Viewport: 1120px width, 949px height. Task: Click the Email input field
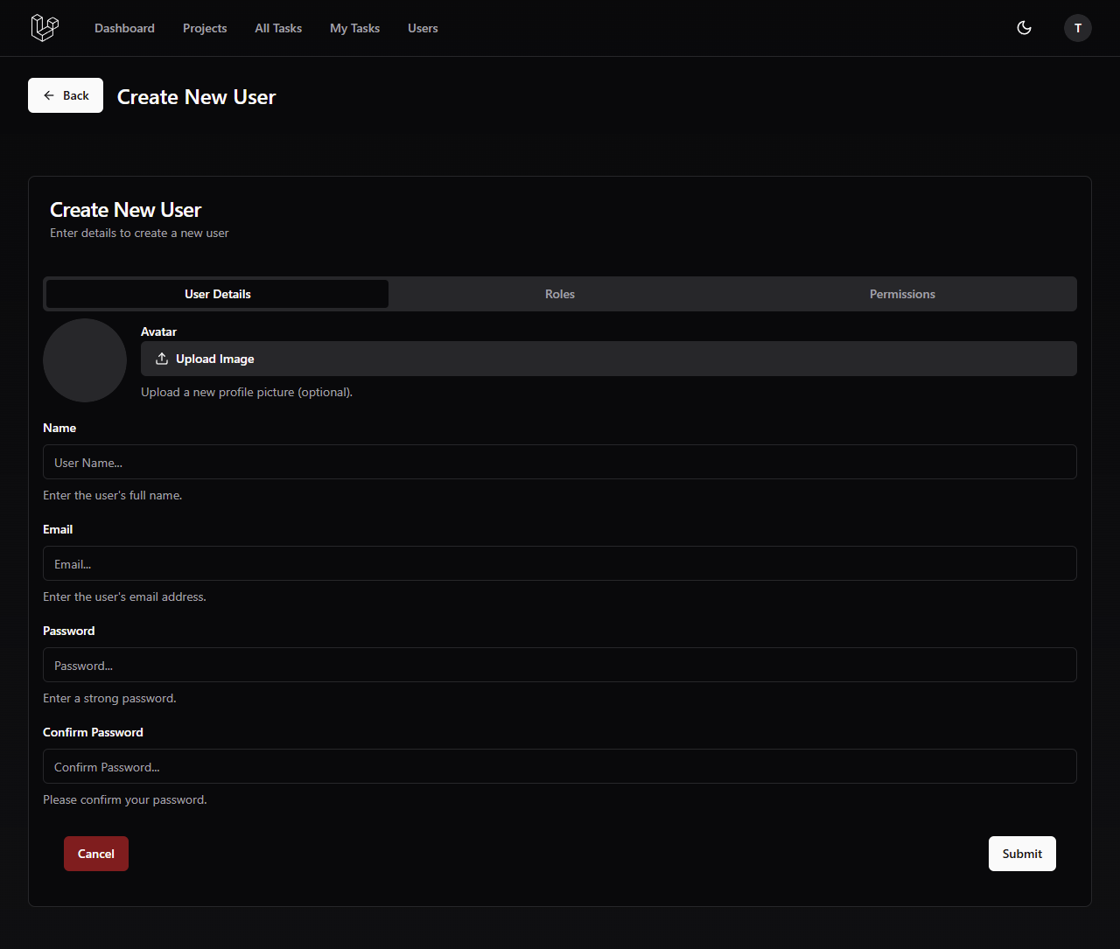point(560,563)
